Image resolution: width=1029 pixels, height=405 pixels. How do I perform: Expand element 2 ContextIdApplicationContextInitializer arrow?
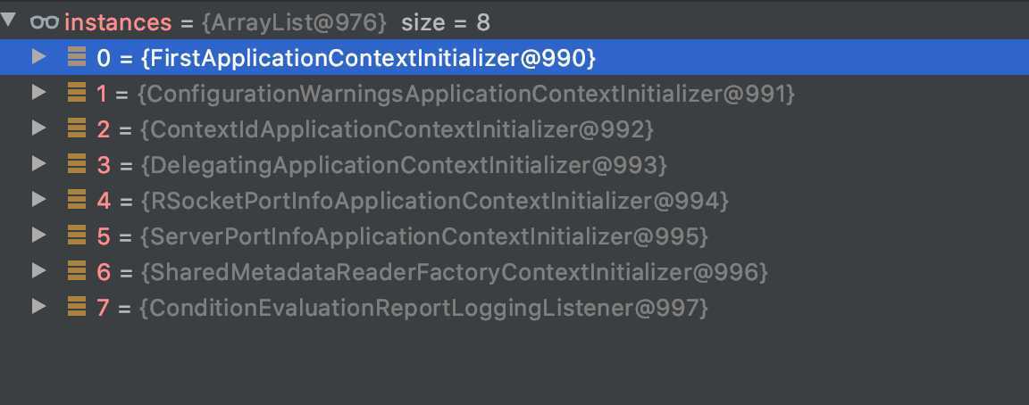[39, 128]
